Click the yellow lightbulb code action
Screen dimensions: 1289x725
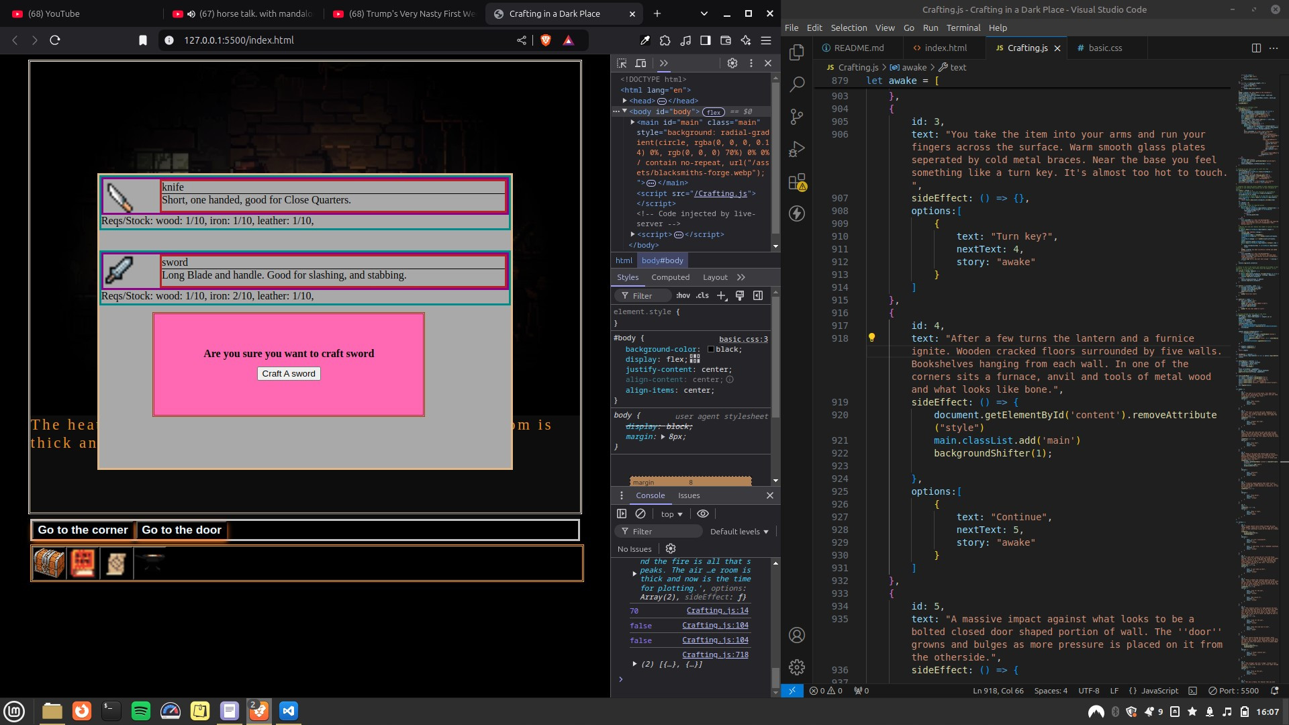pyautogui.click(x=871, y=338)
